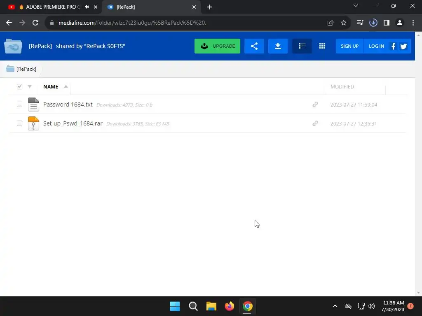Toggle the NAME sort arrow

coord(66,86)
